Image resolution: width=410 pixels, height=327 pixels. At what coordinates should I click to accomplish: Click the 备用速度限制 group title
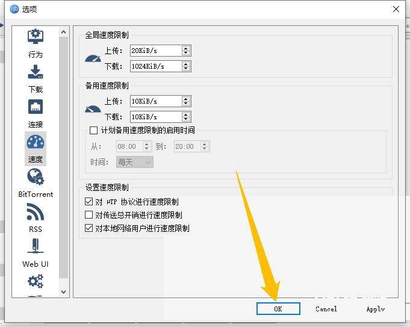tap(107, 86)
